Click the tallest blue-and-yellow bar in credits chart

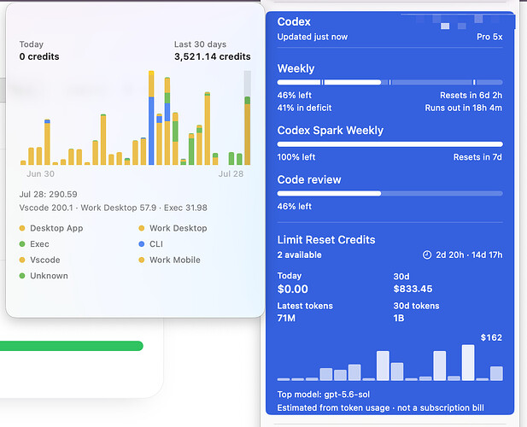point(151,118)
